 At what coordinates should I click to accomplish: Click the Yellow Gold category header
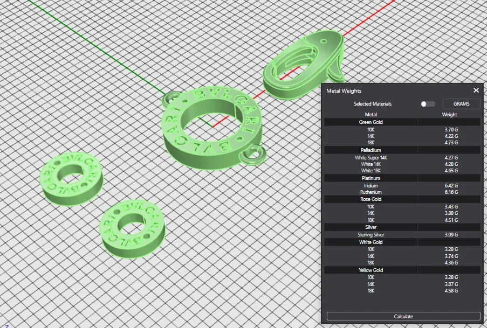pyautogui.click(x=371, y=270)
